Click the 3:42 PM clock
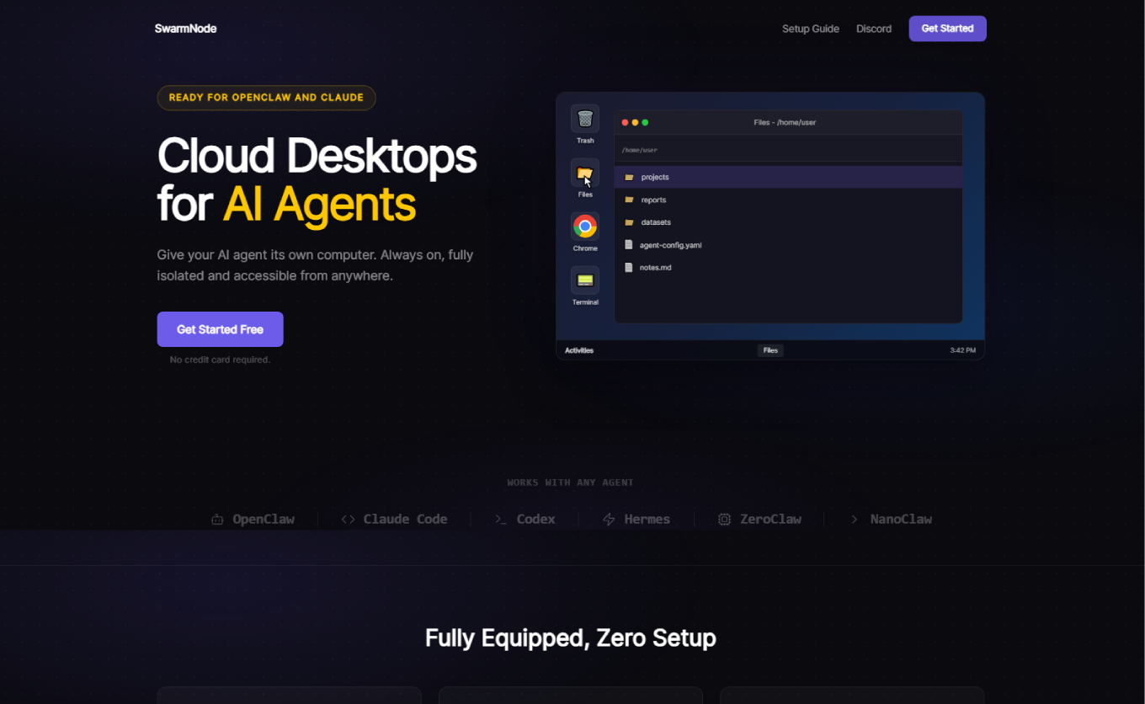 click(962, 350)
